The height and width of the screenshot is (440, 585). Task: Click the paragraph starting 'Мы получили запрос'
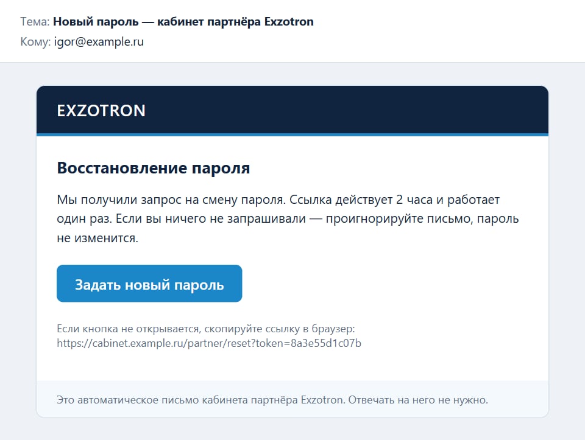point(288,218)
